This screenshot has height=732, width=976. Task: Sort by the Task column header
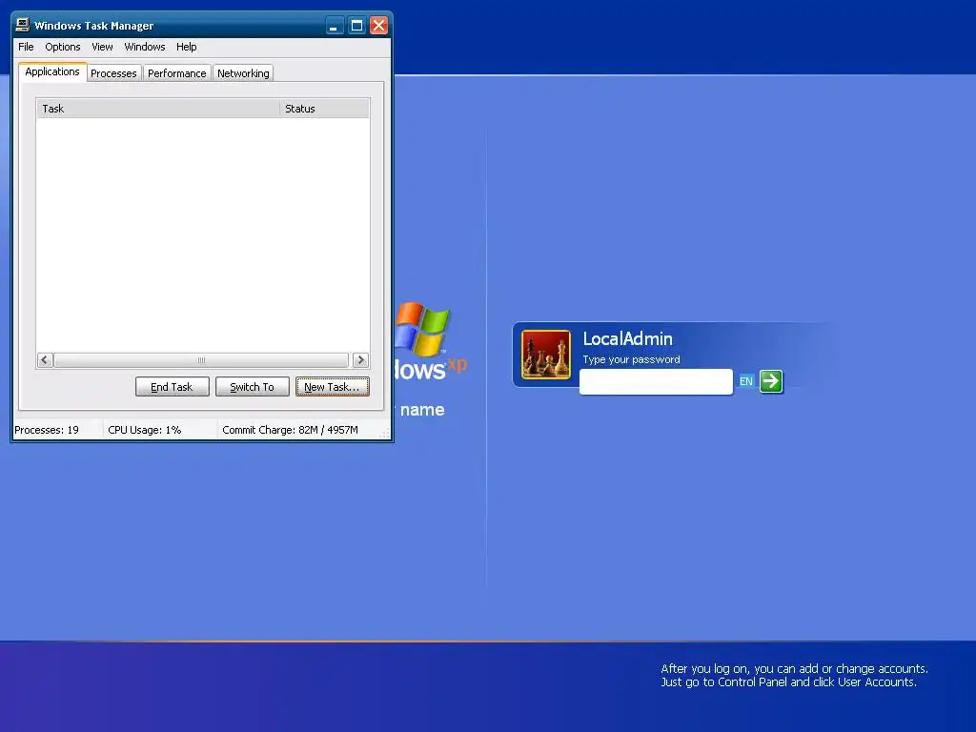[158, 109]
